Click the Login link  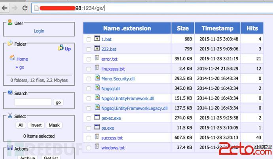(39, 31)
